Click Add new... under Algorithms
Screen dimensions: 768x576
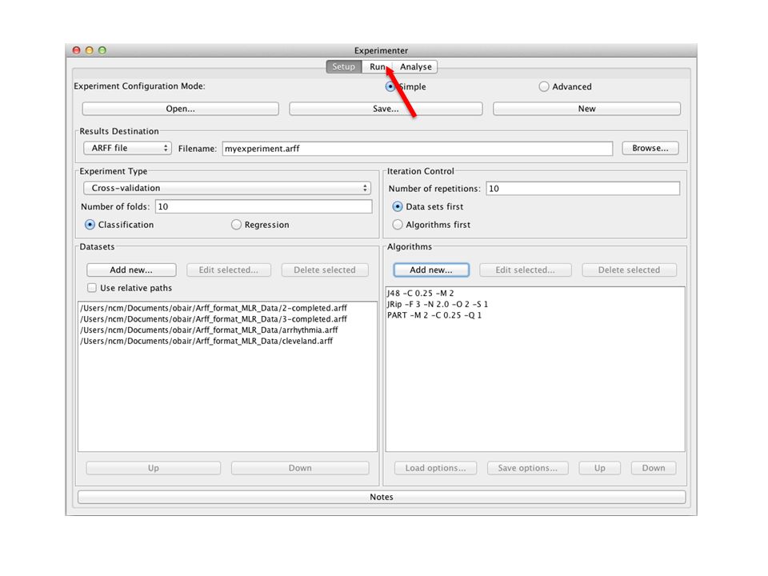[431, 270]
